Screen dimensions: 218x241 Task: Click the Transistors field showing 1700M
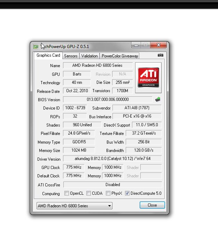click(122, 91)
